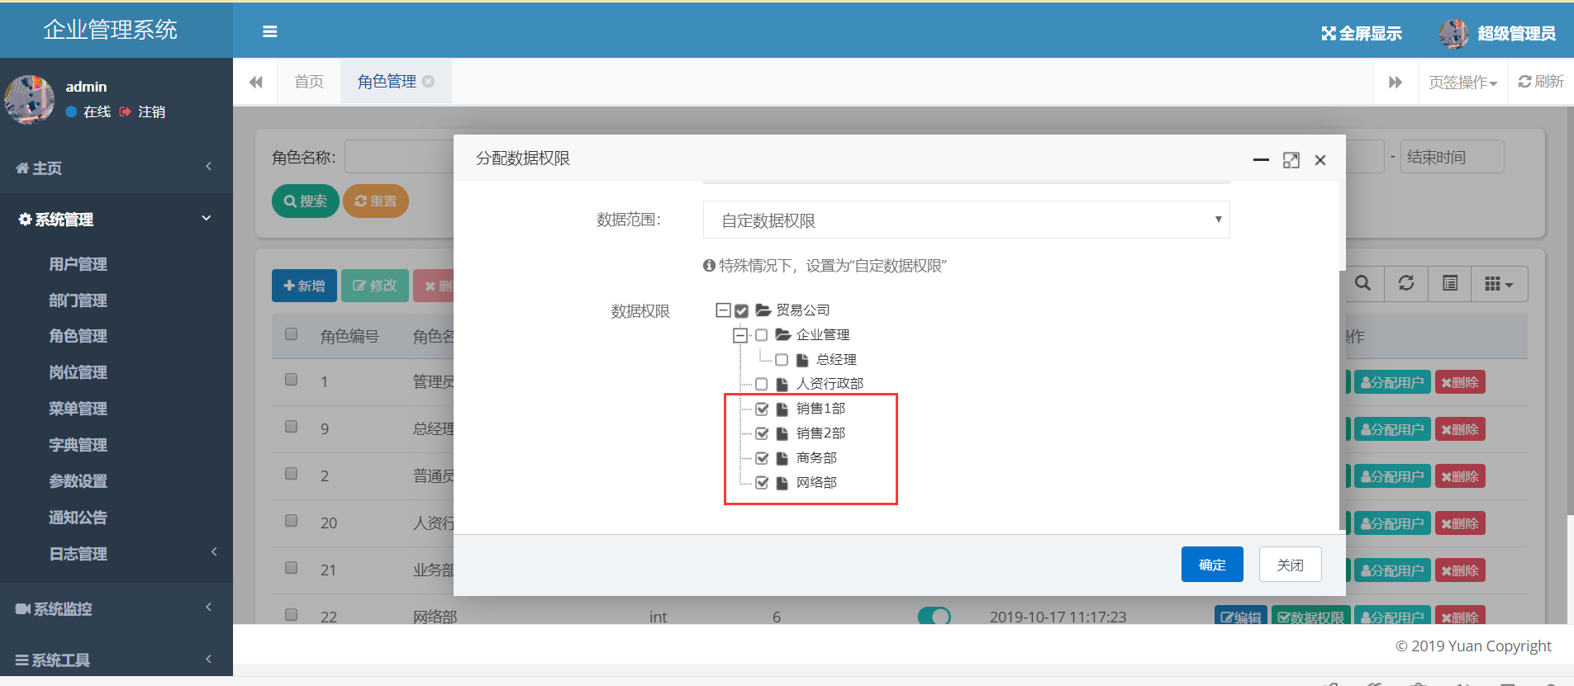Click the 重置 reset button
Viewport: 1574px width, 686px height.
click(x=376, y=201)
